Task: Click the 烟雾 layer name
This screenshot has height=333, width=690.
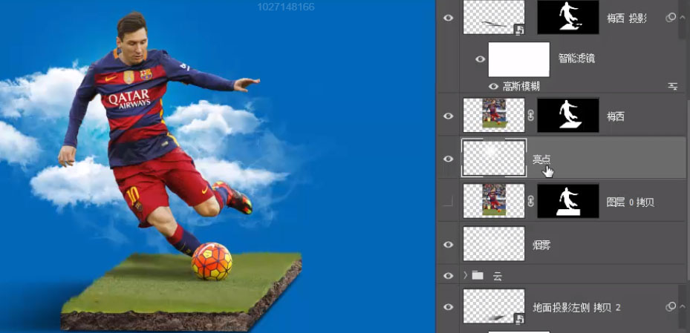Action: click(541, 245)
